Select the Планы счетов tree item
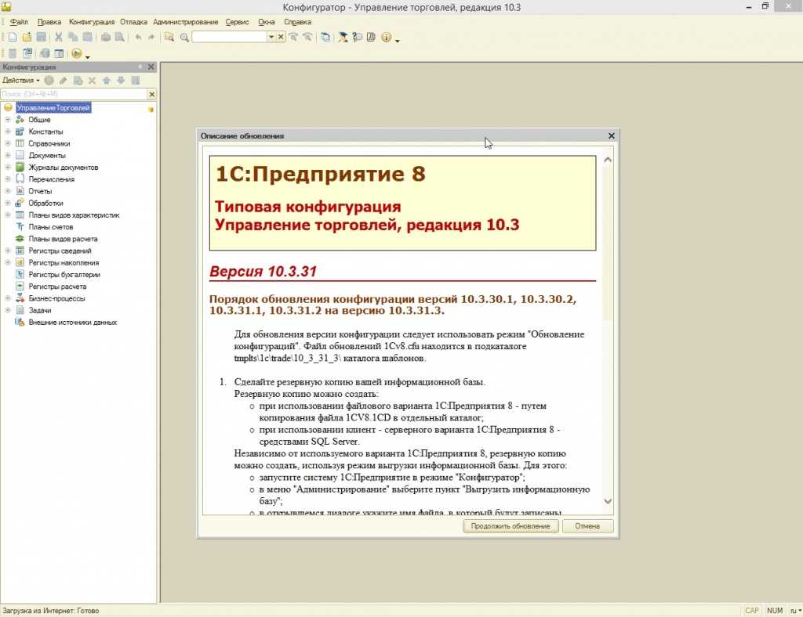803x617 pixels. click(x=51, y=227)
